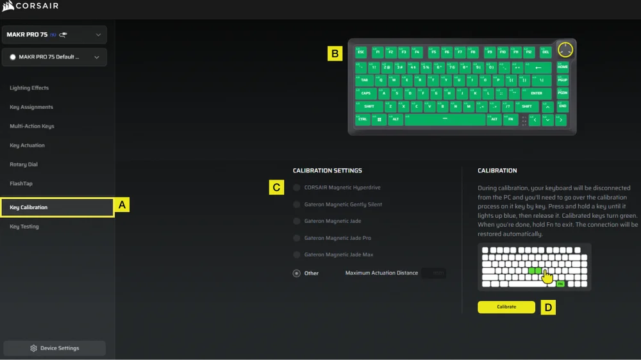The width and height of the screenshot is (641, 360).
Task: Select the F1 key on the keyboard preview
Action: point(378,53)
